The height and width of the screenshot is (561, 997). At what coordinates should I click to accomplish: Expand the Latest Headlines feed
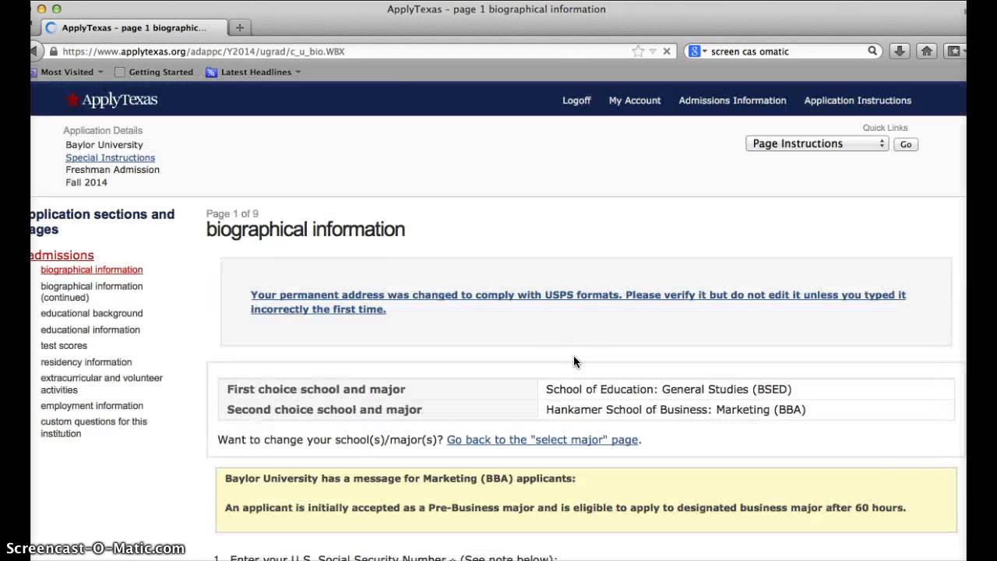point(261,72)
